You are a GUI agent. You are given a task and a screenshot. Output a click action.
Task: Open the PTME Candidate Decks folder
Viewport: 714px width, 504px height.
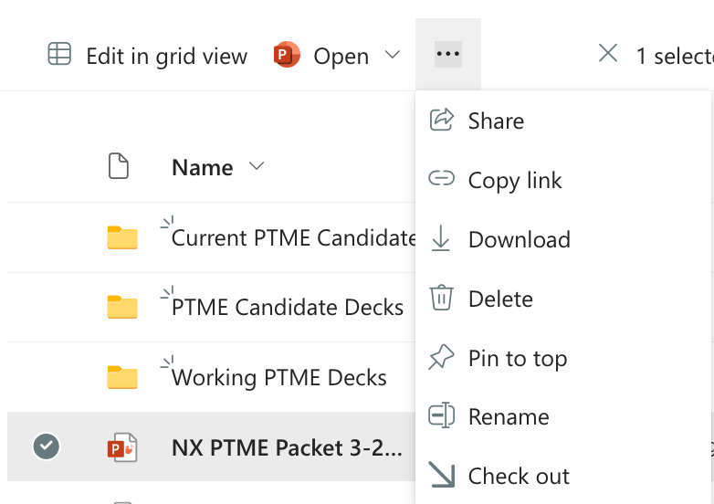point(287,308)
